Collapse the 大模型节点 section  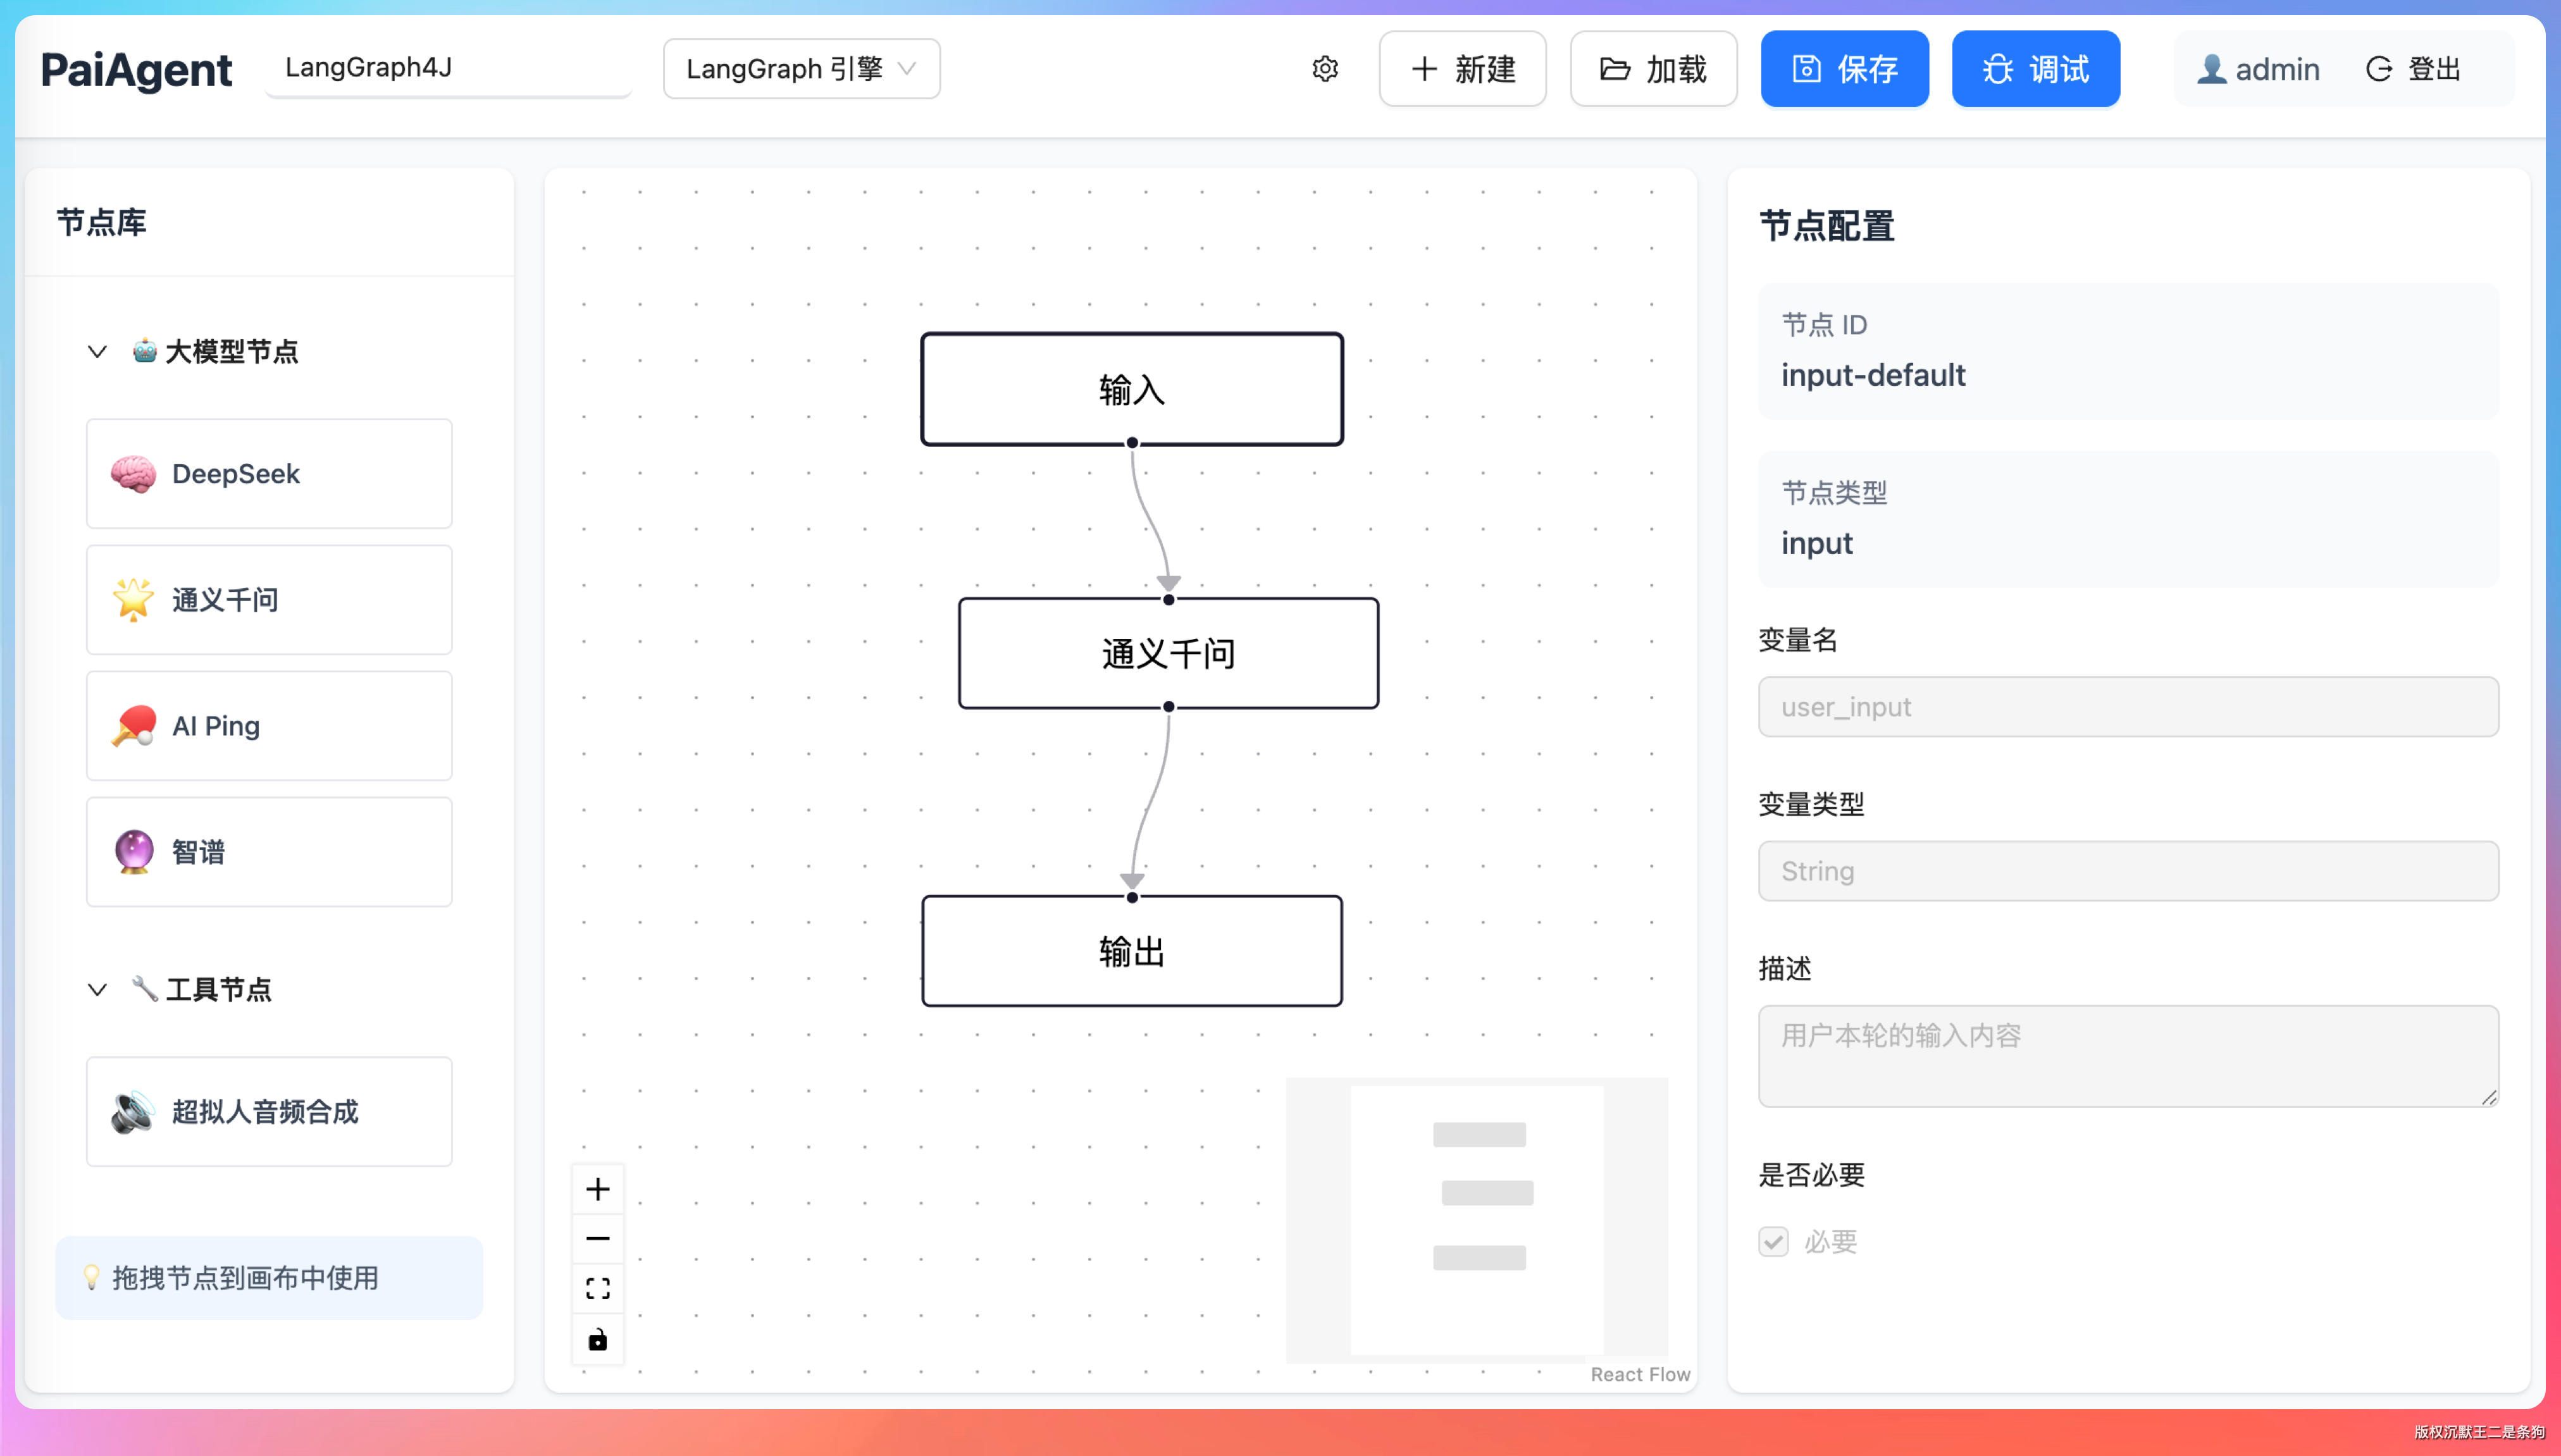[97, 352]
